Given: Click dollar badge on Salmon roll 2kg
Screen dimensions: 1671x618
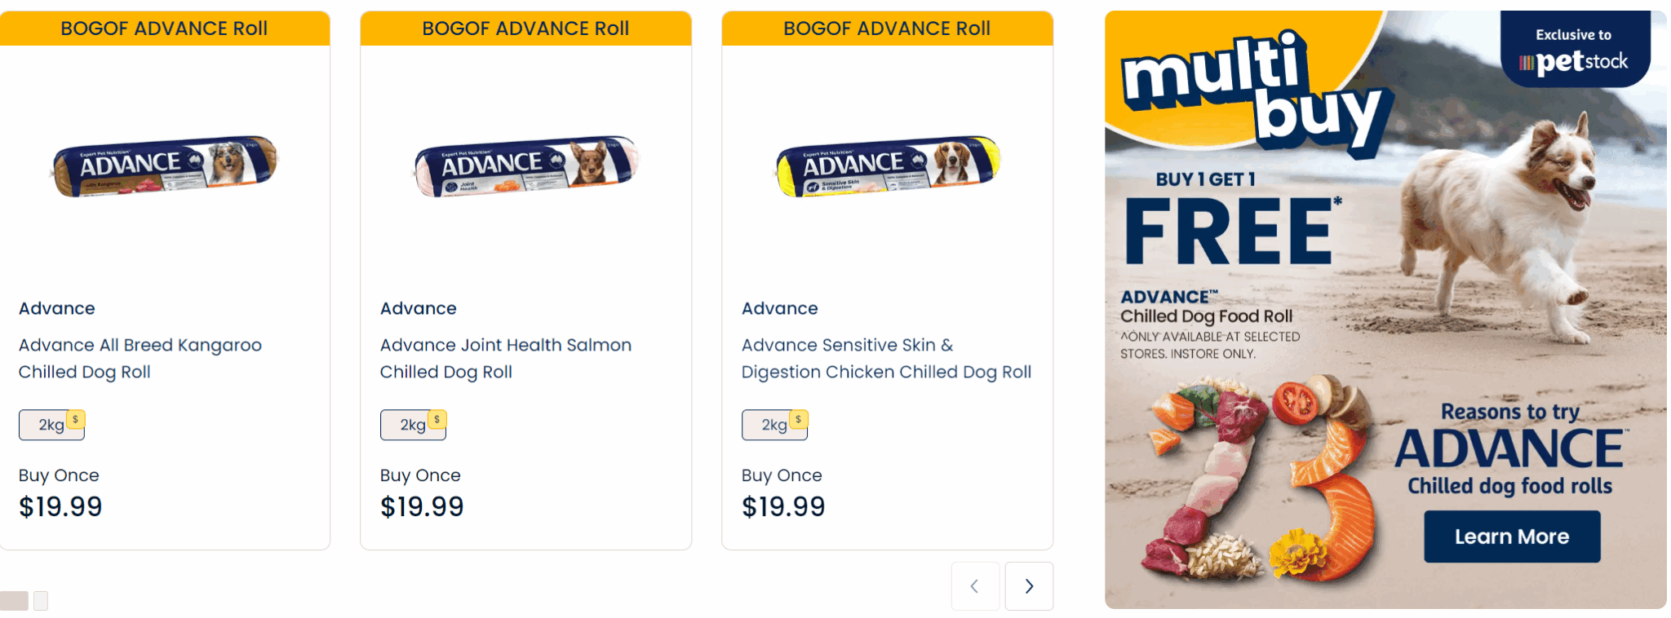Looking at the screenshot, I should (437, 419).
